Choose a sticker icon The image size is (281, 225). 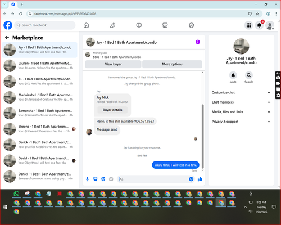pyautogui.click(x=103, y=179)
